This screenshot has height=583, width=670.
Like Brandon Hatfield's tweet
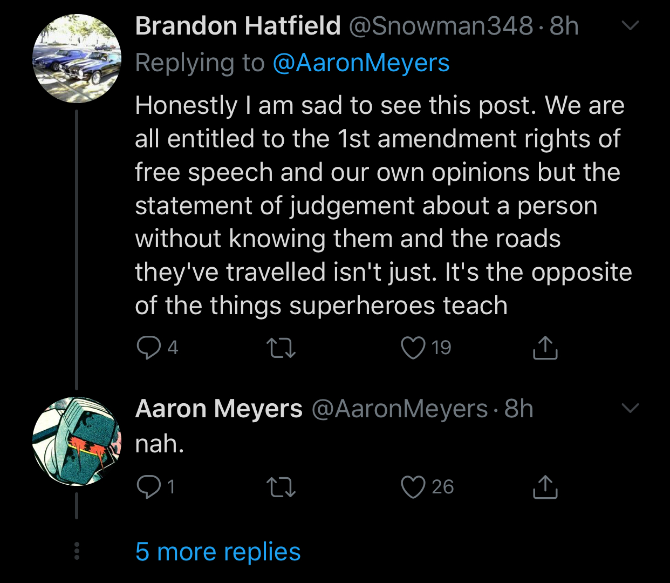tap(413, 348)
